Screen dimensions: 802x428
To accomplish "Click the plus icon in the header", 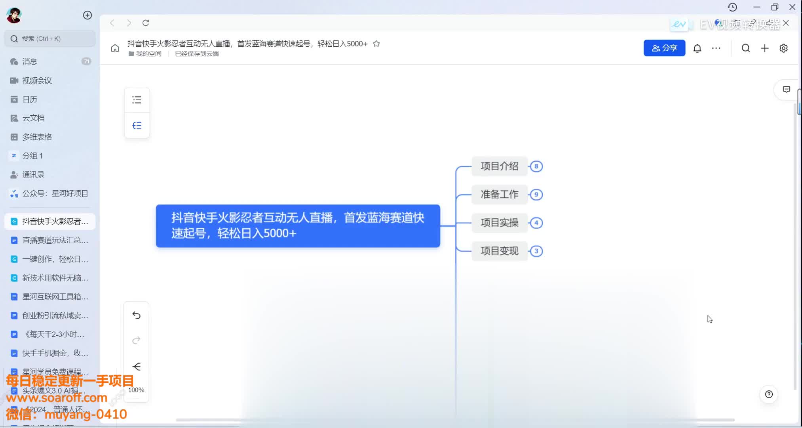I will [x=765, y=48].
